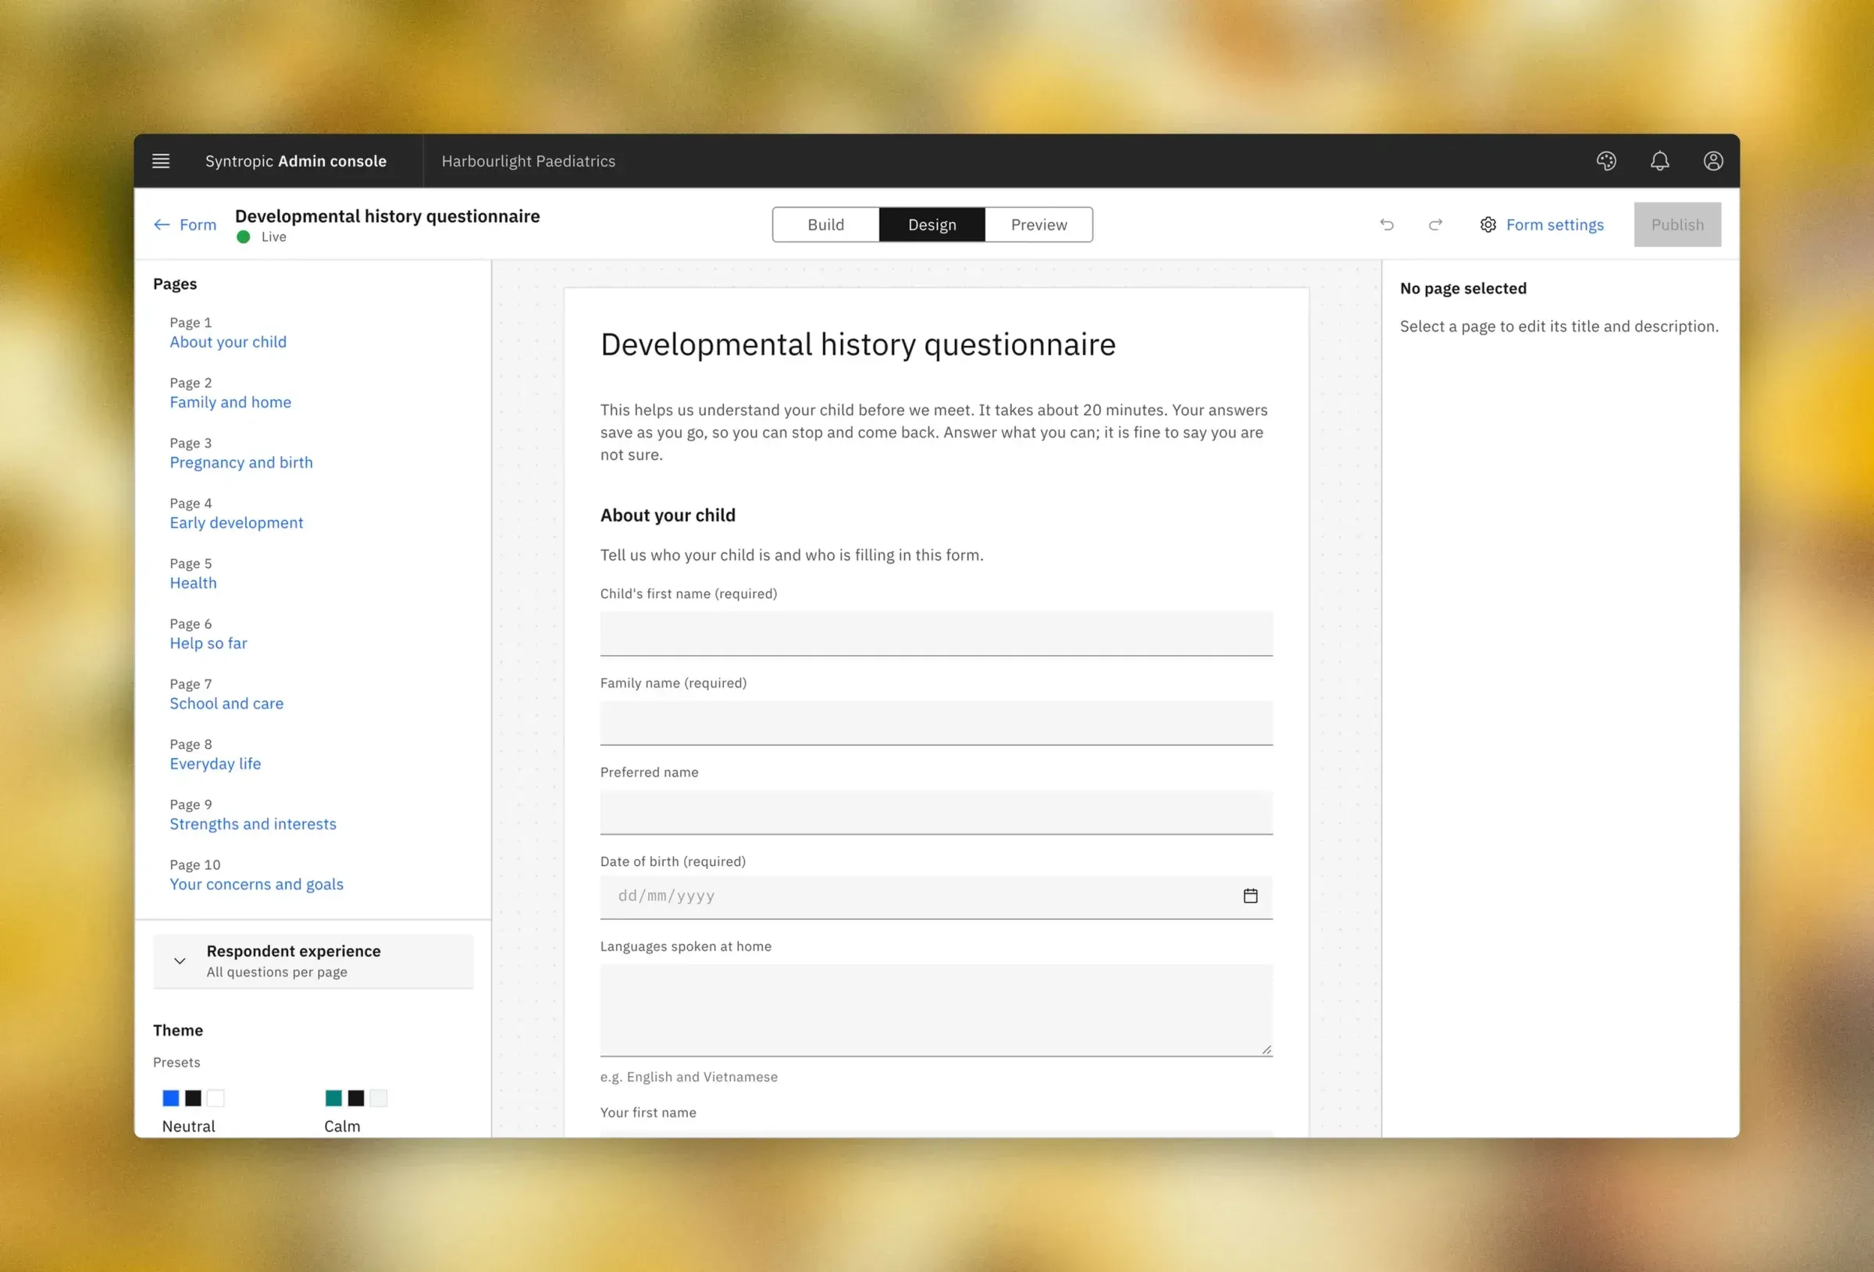Viewport: 1874px width, 1272px height.
Task: Choose the Calm theme preset swatches
Action: tap(355, 1098)
